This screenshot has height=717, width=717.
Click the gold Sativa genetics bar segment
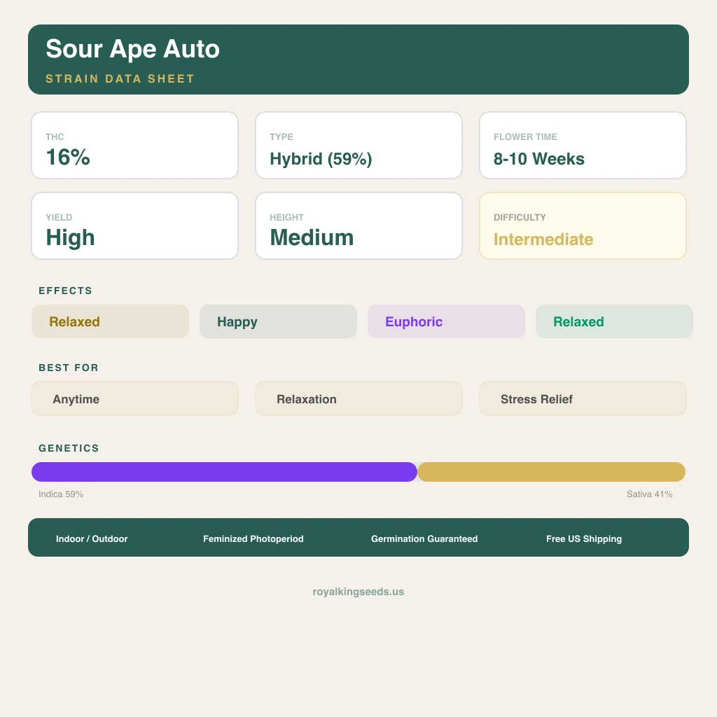point(552,472)
